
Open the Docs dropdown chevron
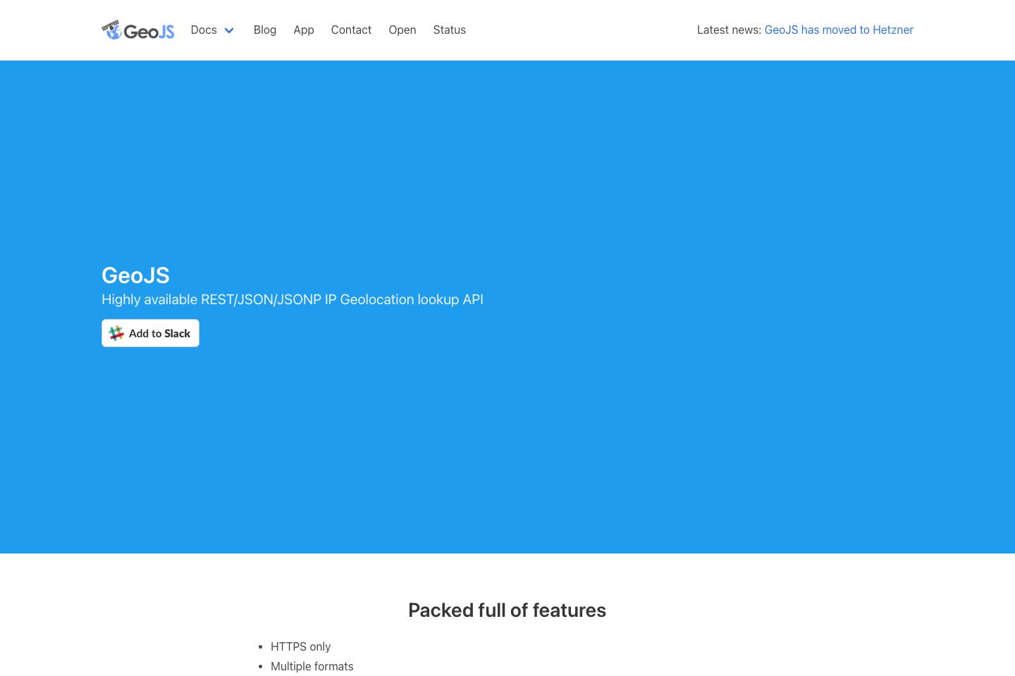point(229,30)
